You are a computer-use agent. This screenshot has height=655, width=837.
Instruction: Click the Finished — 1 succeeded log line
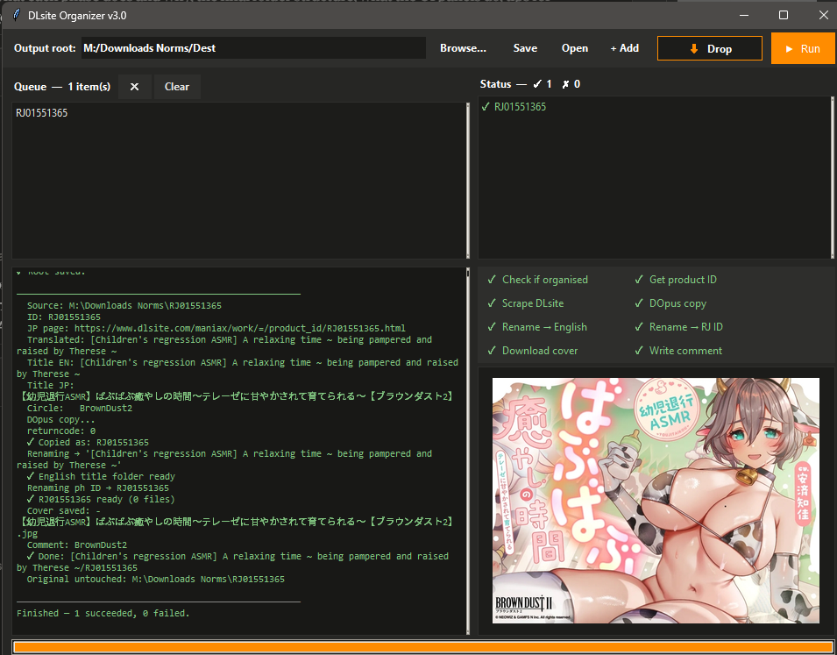click(x=103, y=613)
